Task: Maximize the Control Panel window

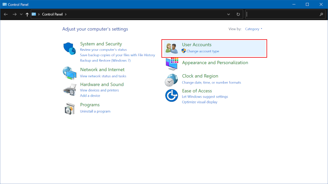Action: [x=307, y=4]
